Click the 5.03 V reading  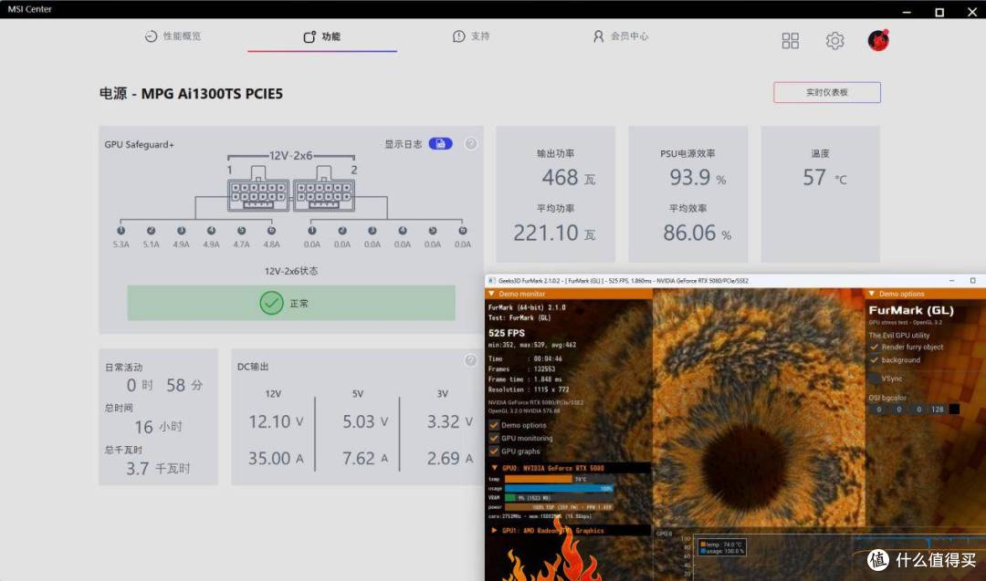click(x=365, y=421)
